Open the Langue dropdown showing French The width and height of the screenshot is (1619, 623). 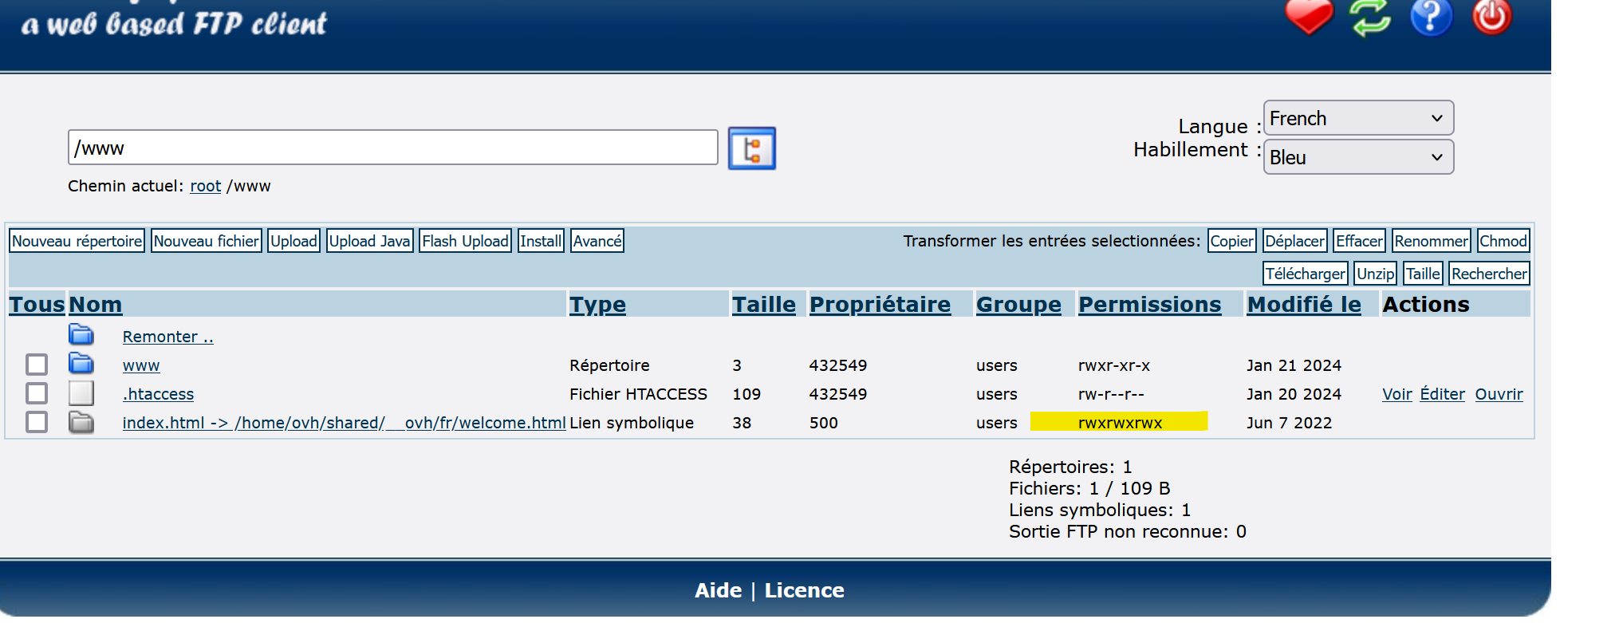tap(1357, 118)
